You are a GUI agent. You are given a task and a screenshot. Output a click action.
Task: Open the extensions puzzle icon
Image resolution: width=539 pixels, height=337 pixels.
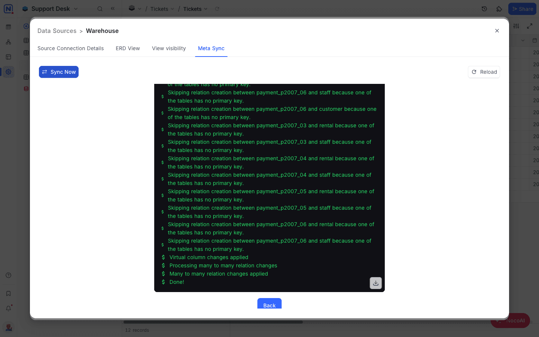tap(499, 9)
